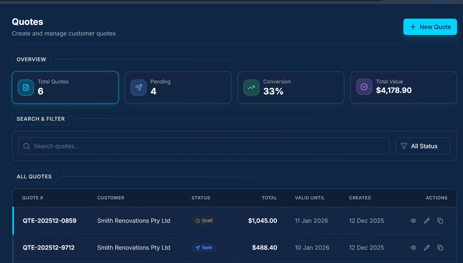The image size is (463, 263).
Task: Click the Pending paper plane icon
Action: pyautogui.click(x=138, y=87)
